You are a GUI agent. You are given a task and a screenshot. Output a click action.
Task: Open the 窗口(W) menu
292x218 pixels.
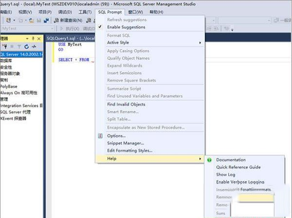click(x=136, y=12)
